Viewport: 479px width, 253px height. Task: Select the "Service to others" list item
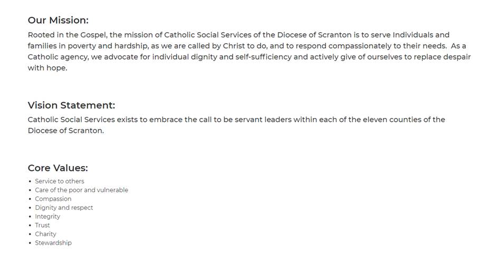tap(60, 181)
